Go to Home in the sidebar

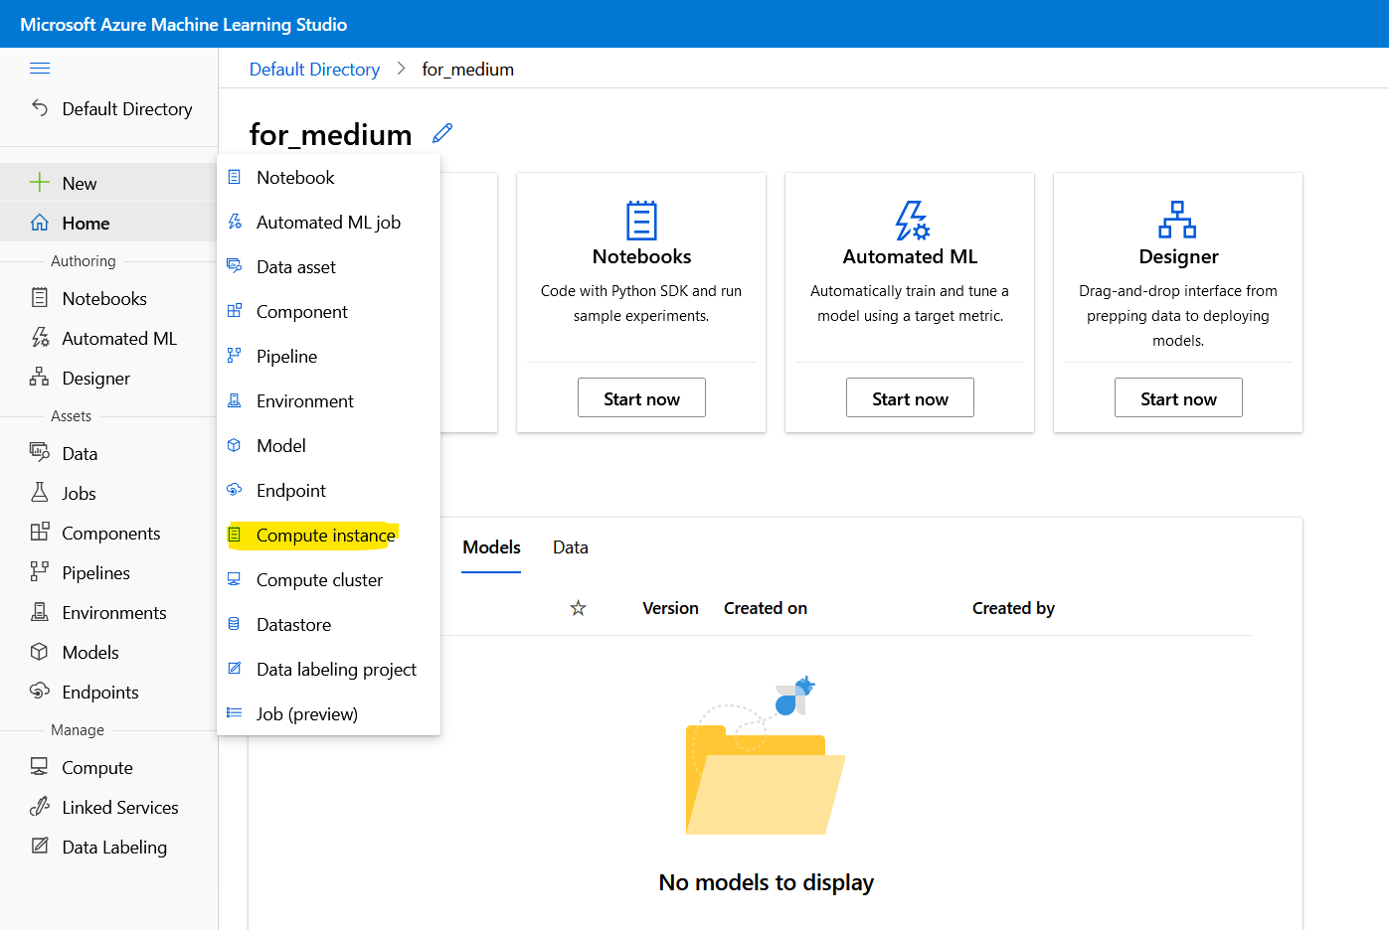[x=108, y=223]
